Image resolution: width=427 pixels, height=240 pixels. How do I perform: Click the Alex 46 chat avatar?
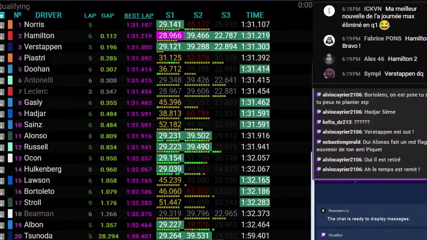tap(329, 59)
